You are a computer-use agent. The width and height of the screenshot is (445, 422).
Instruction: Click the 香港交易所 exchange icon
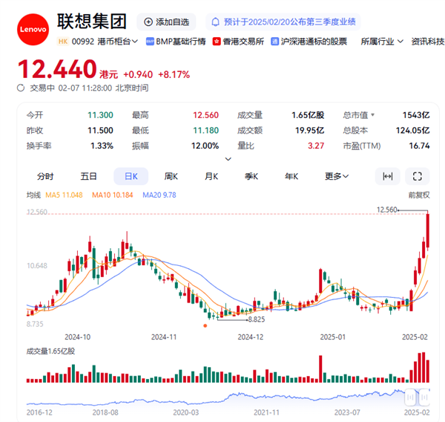[x=217, y=42]
